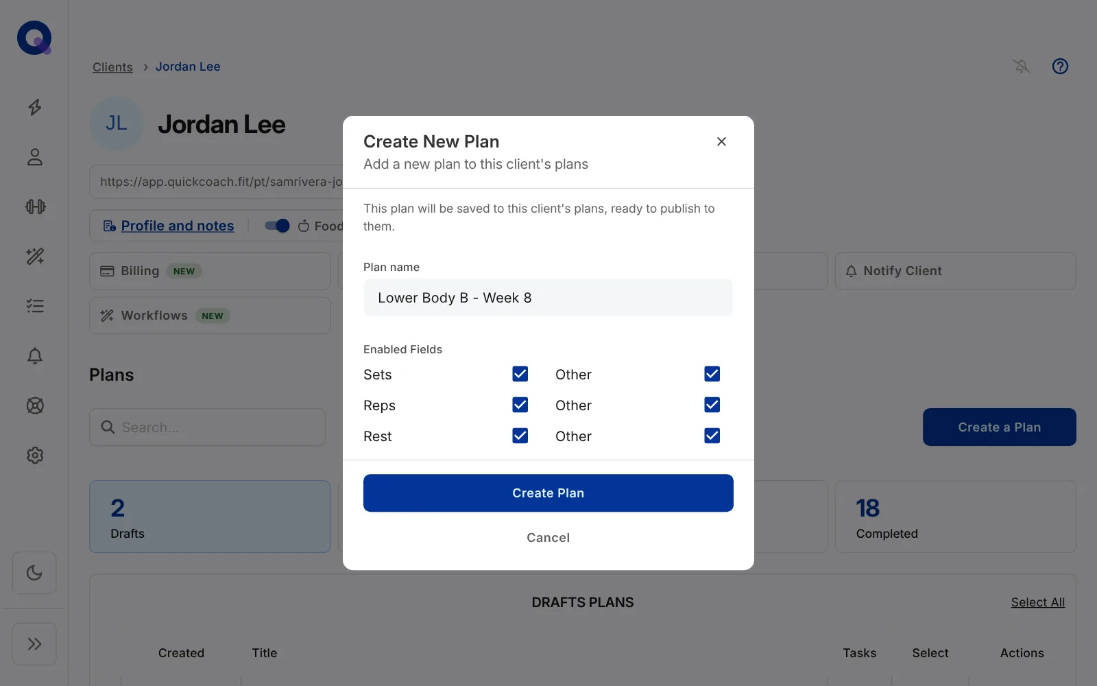
Task: Close the Create New Plan dialog
Action: (721, 141)
